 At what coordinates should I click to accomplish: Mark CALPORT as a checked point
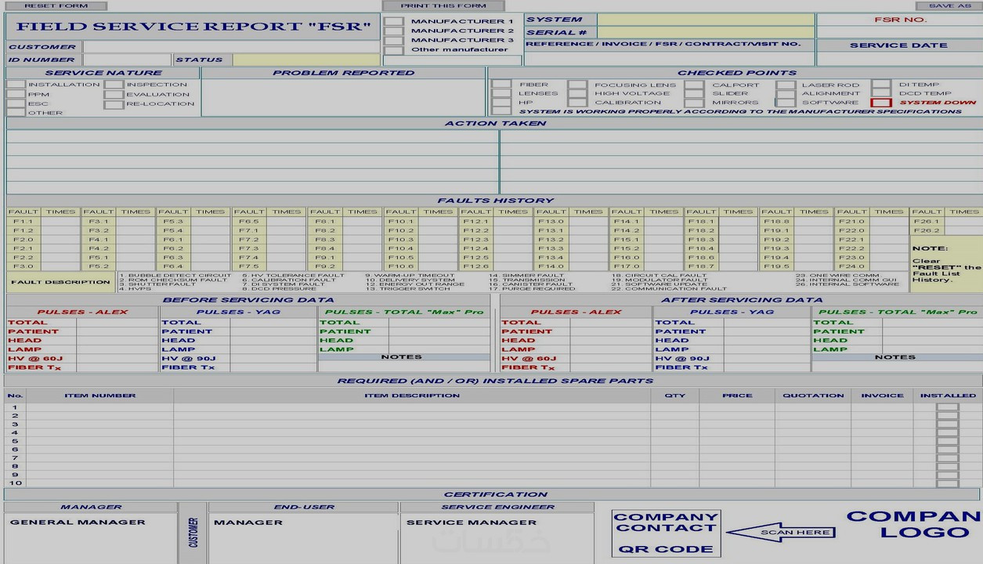tap(694, 85)
